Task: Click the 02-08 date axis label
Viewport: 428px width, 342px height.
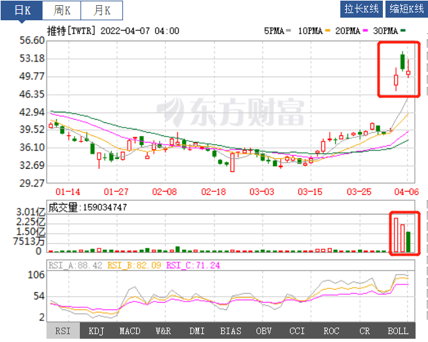Action: (x=165, y=192)
